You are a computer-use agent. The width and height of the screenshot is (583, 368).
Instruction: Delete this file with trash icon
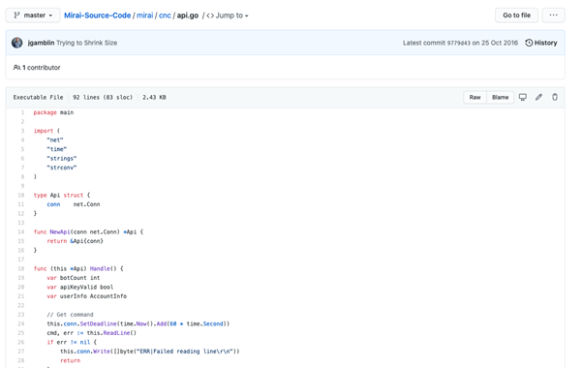[x=555, y=97]
